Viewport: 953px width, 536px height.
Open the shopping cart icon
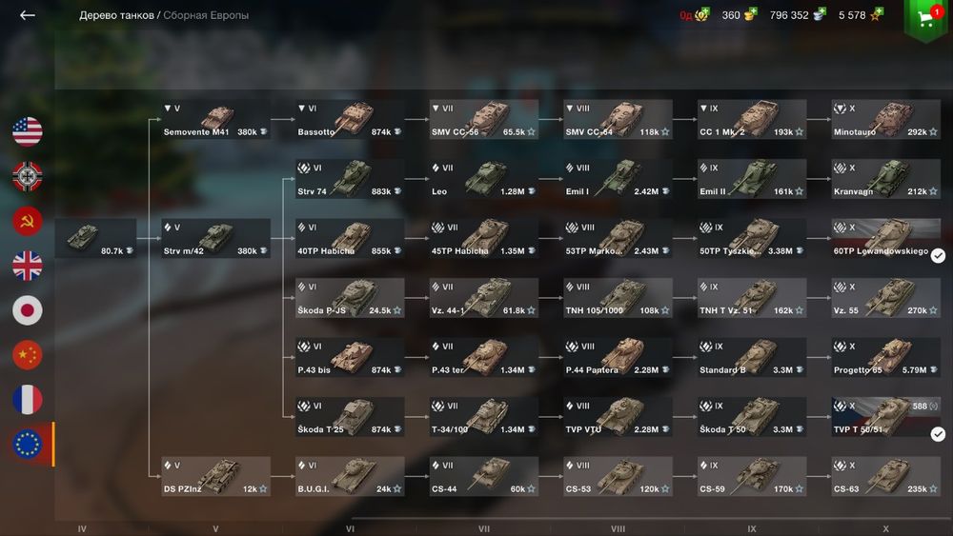925,19
